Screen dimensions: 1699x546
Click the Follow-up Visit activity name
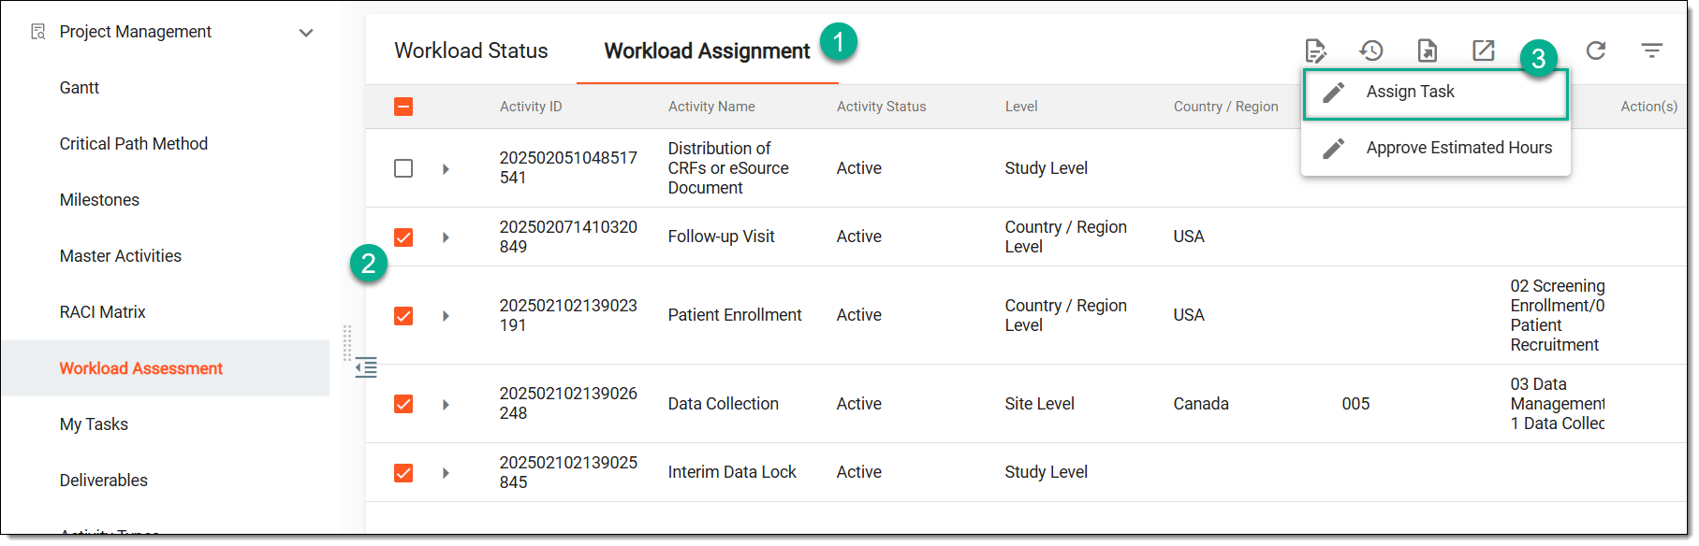tap(721, 237)
